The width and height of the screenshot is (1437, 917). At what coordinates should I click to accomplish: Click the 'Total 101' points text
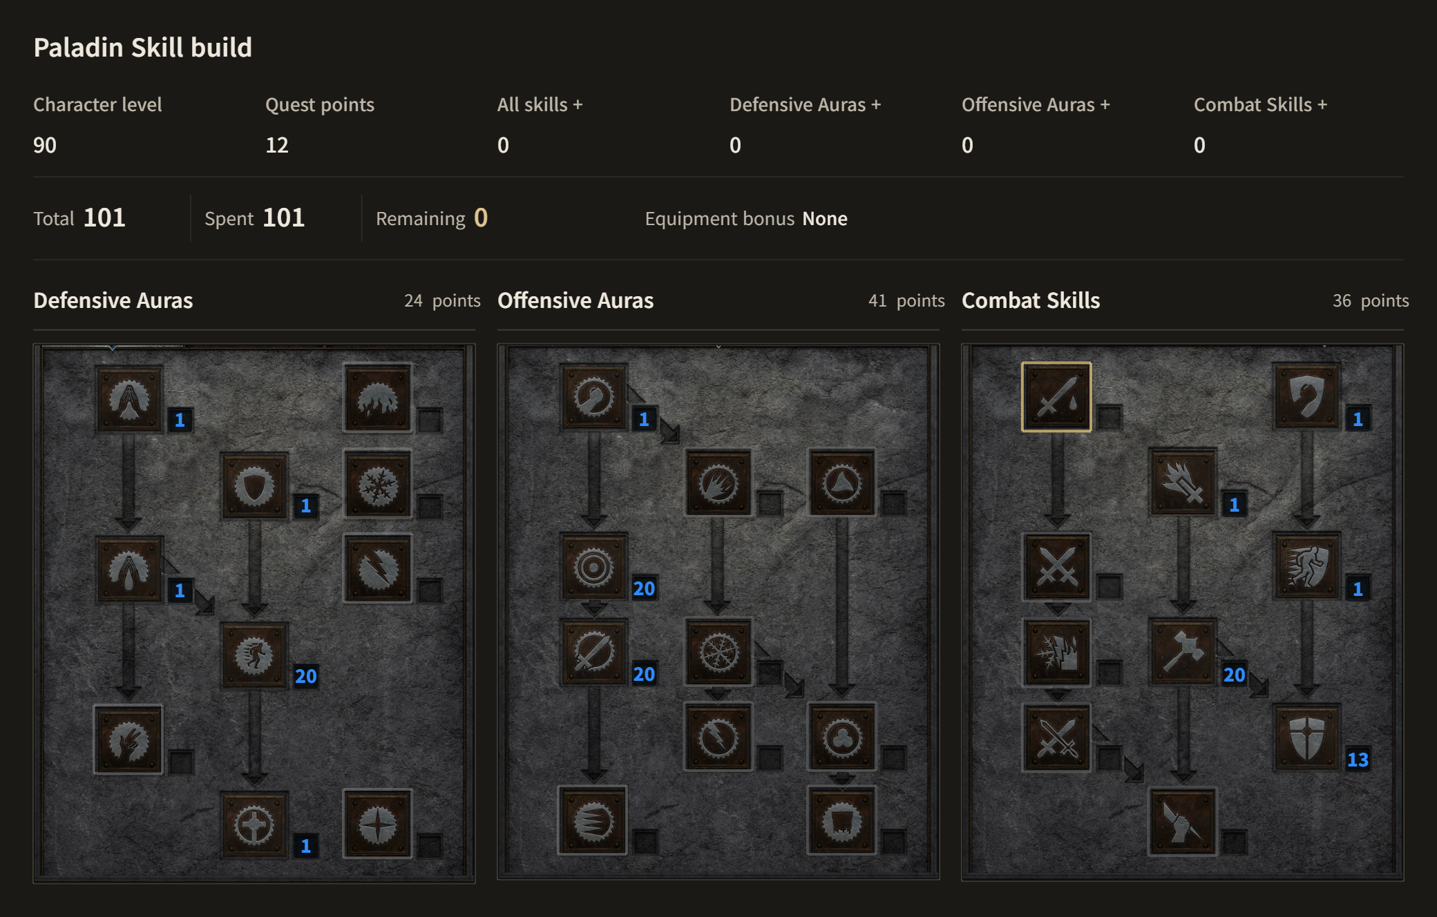click(x=79, y=218)
